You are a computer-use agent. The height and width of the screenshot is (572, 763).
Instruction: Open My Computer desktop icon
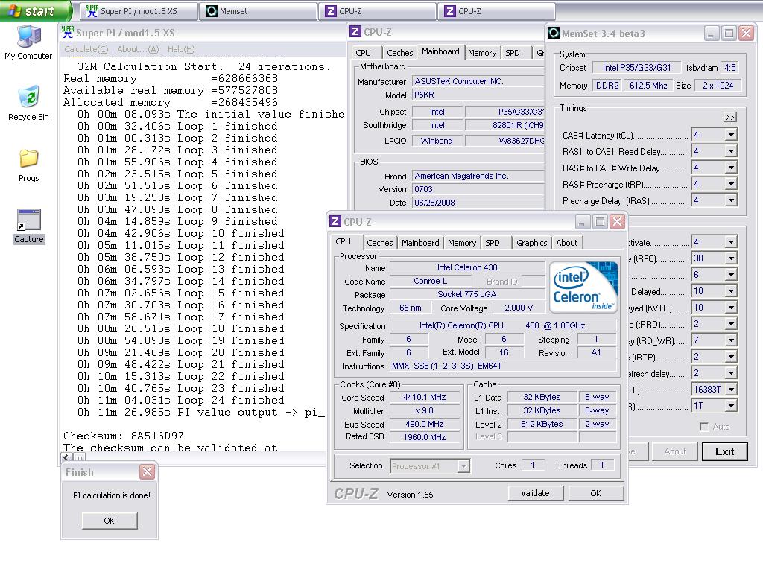tap(28, 42)
